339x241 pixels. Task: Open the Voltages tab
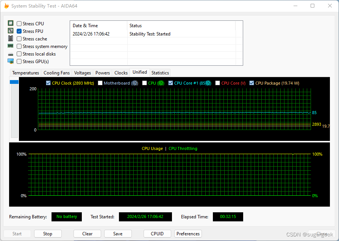tap(82, 73)
